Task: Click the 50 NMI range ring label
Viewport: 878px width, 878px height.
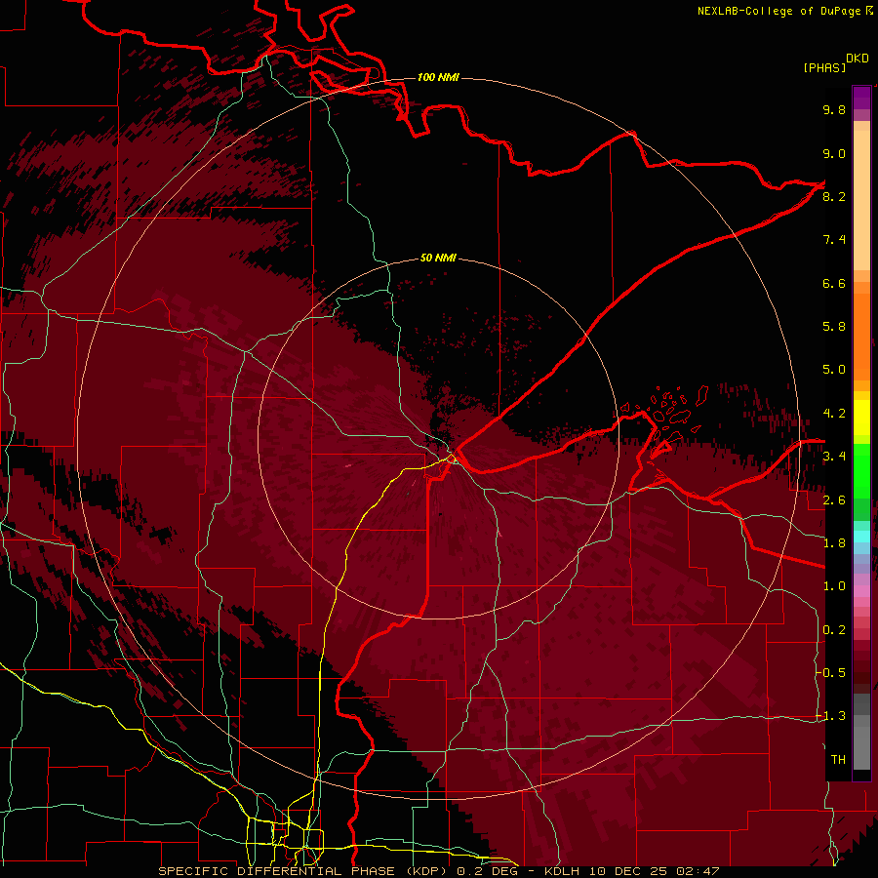Action: [x=438, y=258]
